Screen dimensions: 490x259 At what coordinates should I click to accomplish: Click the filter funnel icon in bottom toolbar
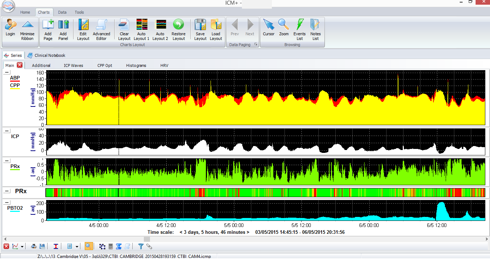[141, 246]
